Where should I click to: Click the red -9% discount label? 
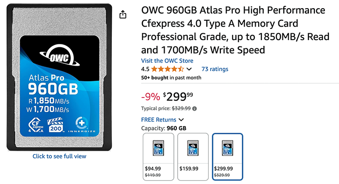coord(151,97)
